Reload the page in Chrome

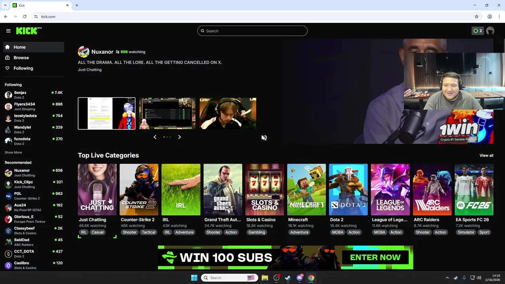point(24,17)
